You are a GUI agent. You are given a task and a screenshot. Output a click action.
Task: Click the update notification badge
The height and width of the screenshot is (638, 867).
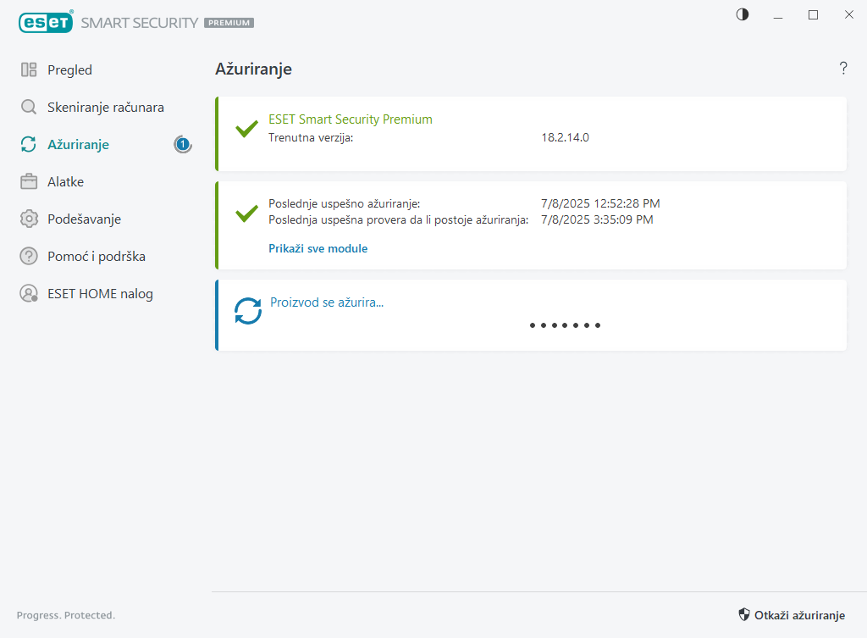click(x=183, y=145)
